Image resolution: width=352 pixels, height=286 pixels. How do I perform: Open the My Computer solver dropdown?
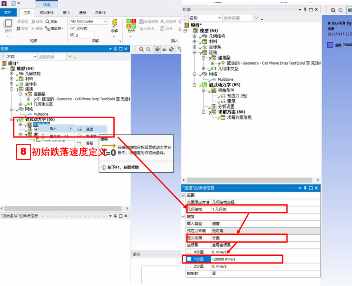[x=105, y=21]
